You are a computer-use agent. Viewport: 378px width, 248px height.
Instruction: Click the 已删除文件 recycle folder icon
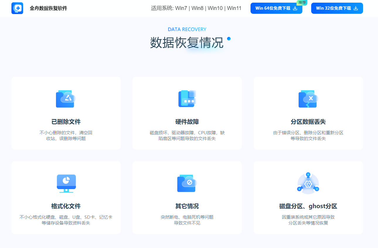point(66,99)
